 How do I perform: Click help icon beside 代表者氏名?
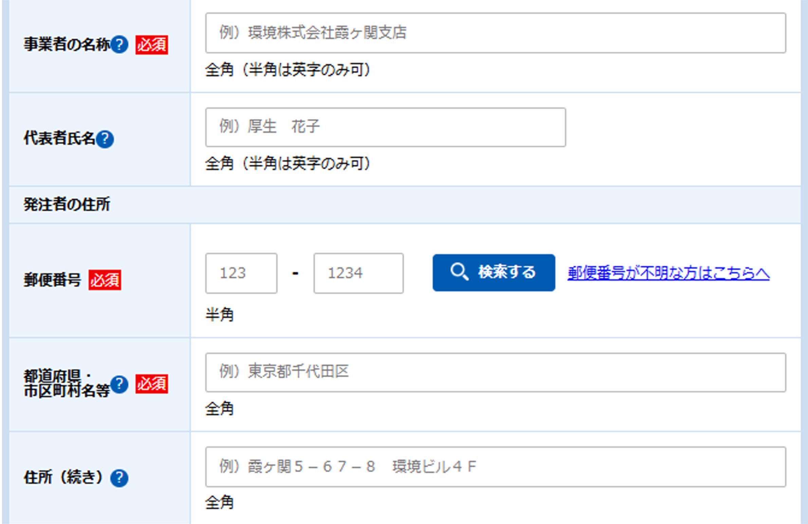[x=105, y=139]
